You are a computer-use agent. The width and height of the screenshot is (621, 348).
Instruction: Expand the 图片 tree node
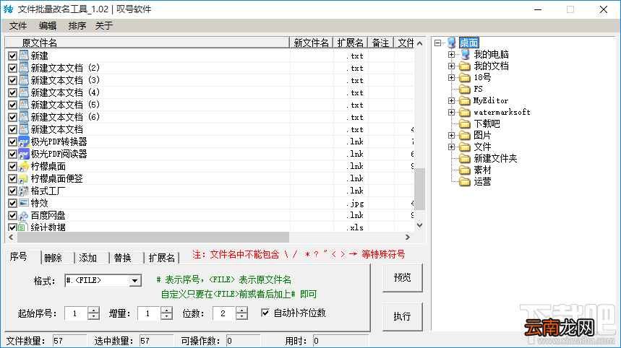(x=451, y=135)
